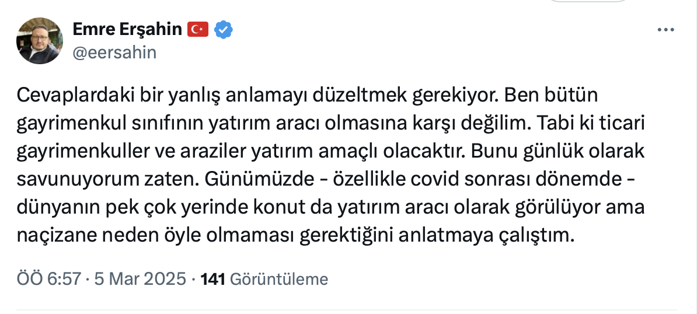Open Emre Erşahin's profile picture
Image resolution: width=697 pixels, height=314 pixels.
(40, 41)
